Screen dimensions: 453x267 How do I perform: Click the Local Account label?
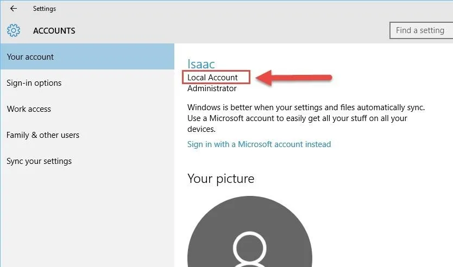[x=212, y=78]
